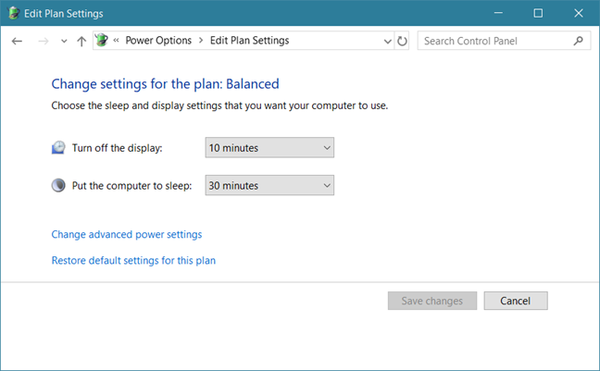Viewport: 600px width, 371px height.
Task: Minimize the Edit Plan Settings window
Action: coord(498,13)
